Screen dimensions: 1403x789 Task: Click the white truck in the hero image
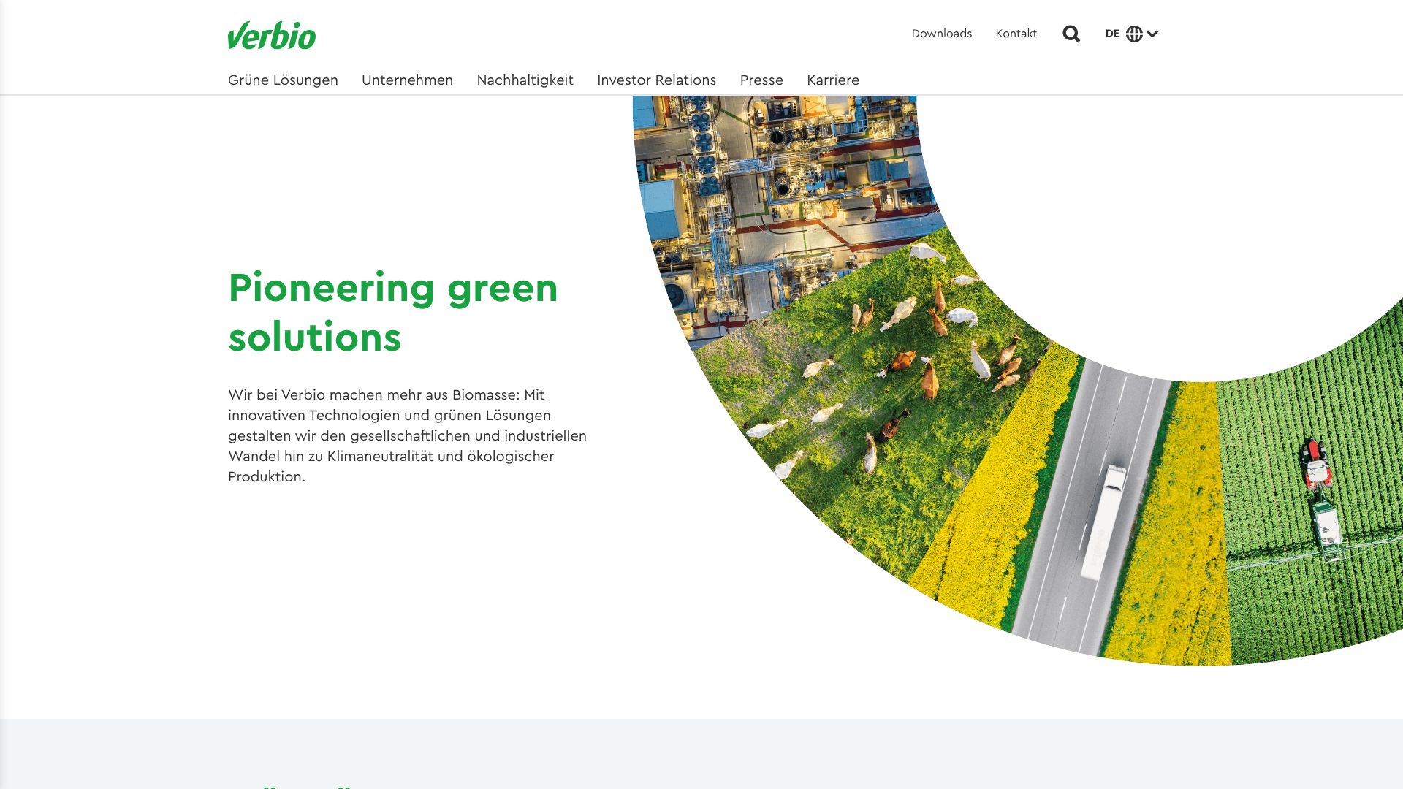point(1103,519)
